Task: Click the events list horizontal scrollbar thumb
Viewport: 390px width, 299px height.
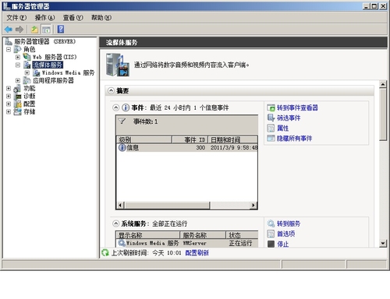Action: (167, 205)
